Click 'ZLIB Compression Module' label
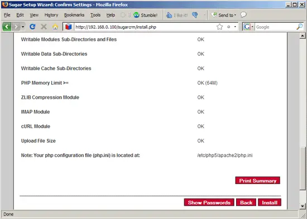Image resolution: width=307 pixels, height=219 pixels. click(x=50, y=97)
